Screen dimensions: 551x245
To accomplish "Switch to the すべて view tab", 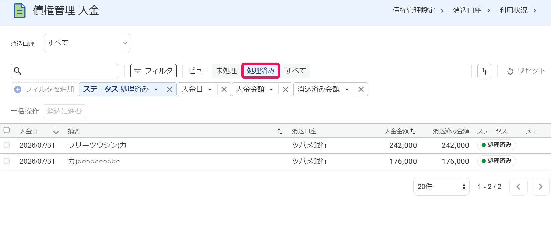I will click(x=295, y=71).
